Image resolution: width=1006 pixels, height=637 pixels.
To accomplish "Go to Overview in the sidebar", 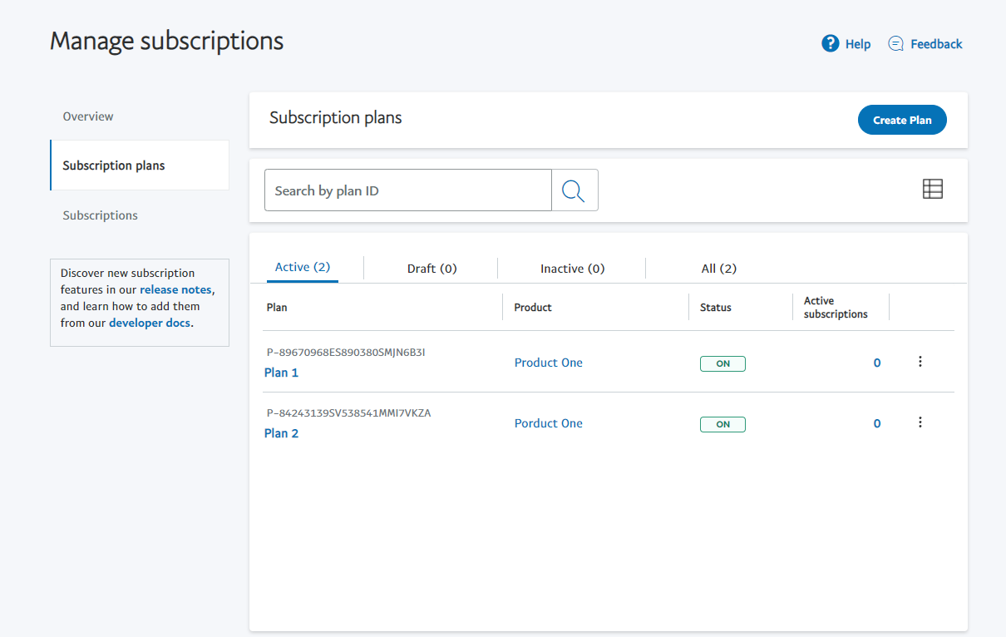I will 88,116.
